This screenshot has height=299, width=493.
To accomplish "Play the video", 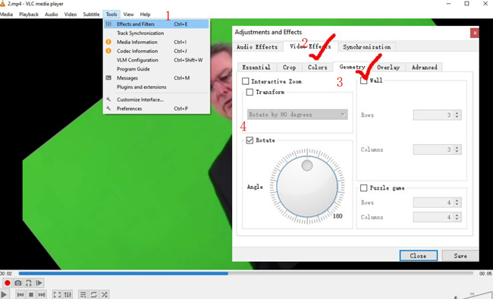I will click(x=4, y=295).
